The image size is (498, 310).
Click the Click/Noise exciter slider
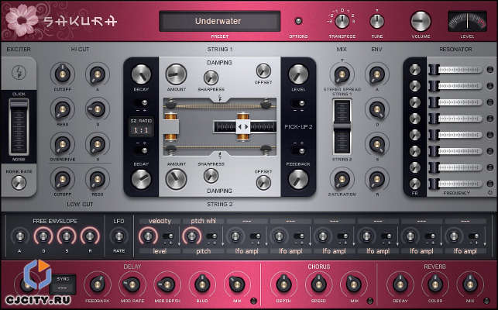pyautogui.click(x=19, y=126)
